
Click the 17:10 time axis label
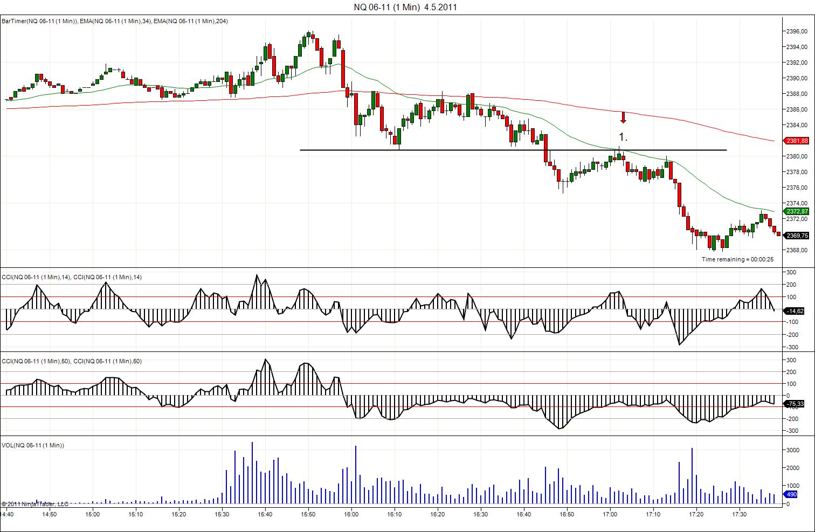[x=653, y=514]
